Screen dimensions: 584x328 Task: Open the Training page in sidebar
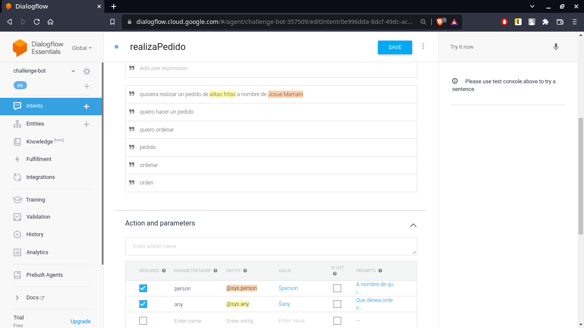[x=35, y=200]
